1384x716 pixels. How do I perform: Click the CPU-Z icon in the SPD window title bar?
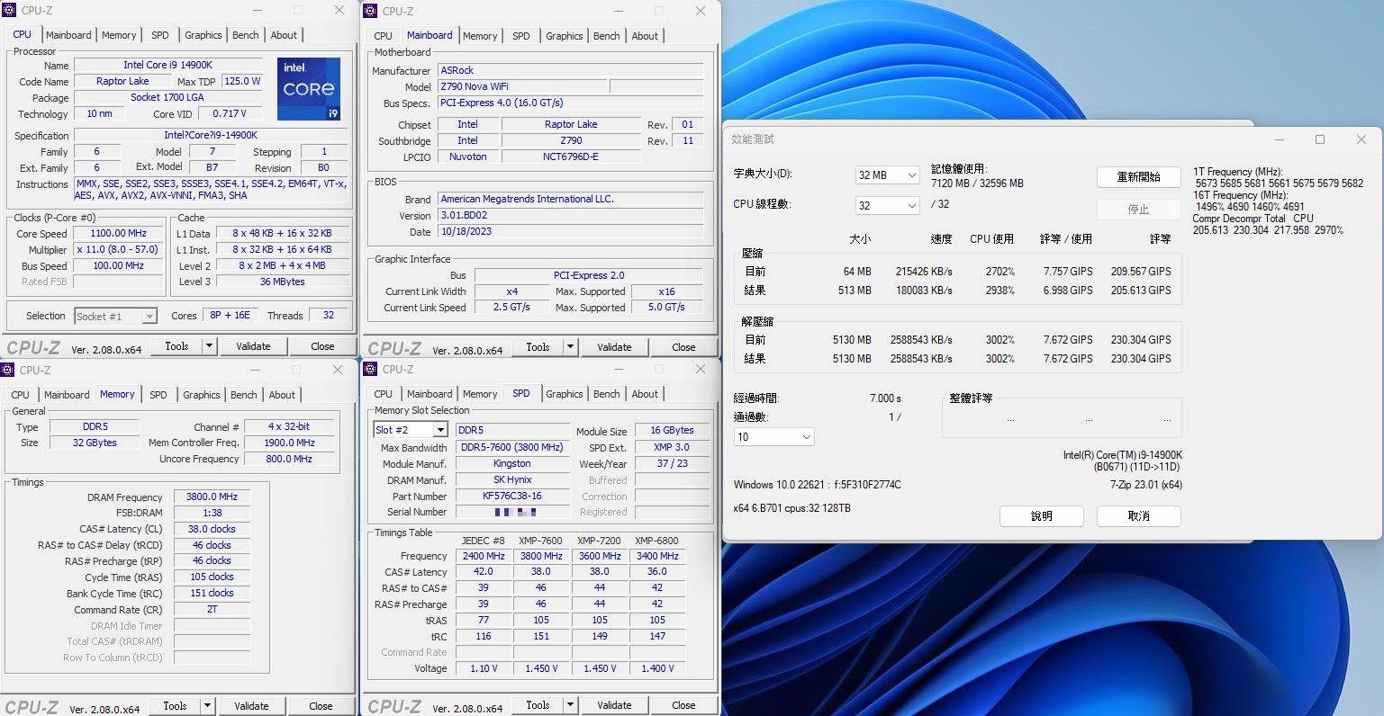pos(369,369)
